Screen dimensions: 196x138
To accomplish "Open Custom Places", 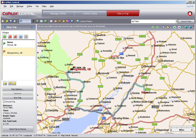I will [84, 21].
